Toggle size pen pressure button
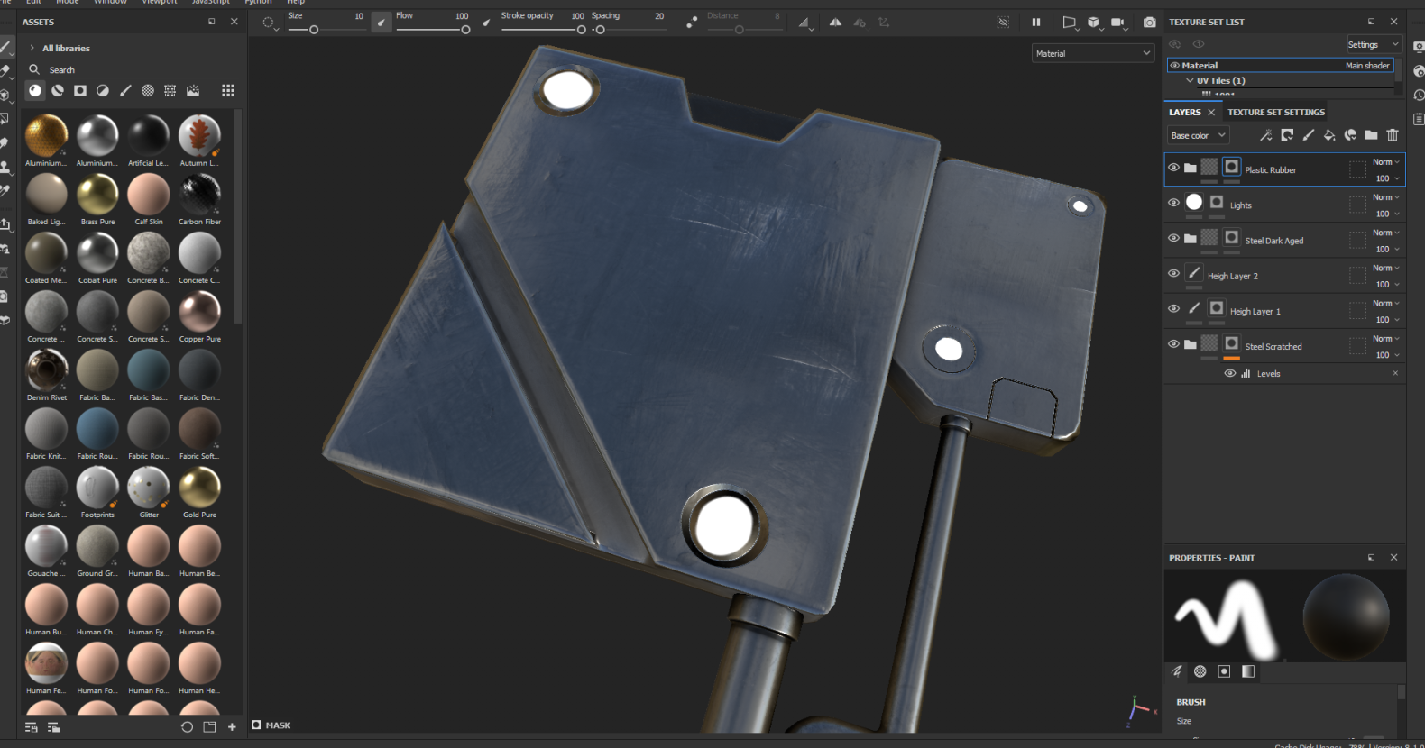1425x748 pixels. point(382,23)
